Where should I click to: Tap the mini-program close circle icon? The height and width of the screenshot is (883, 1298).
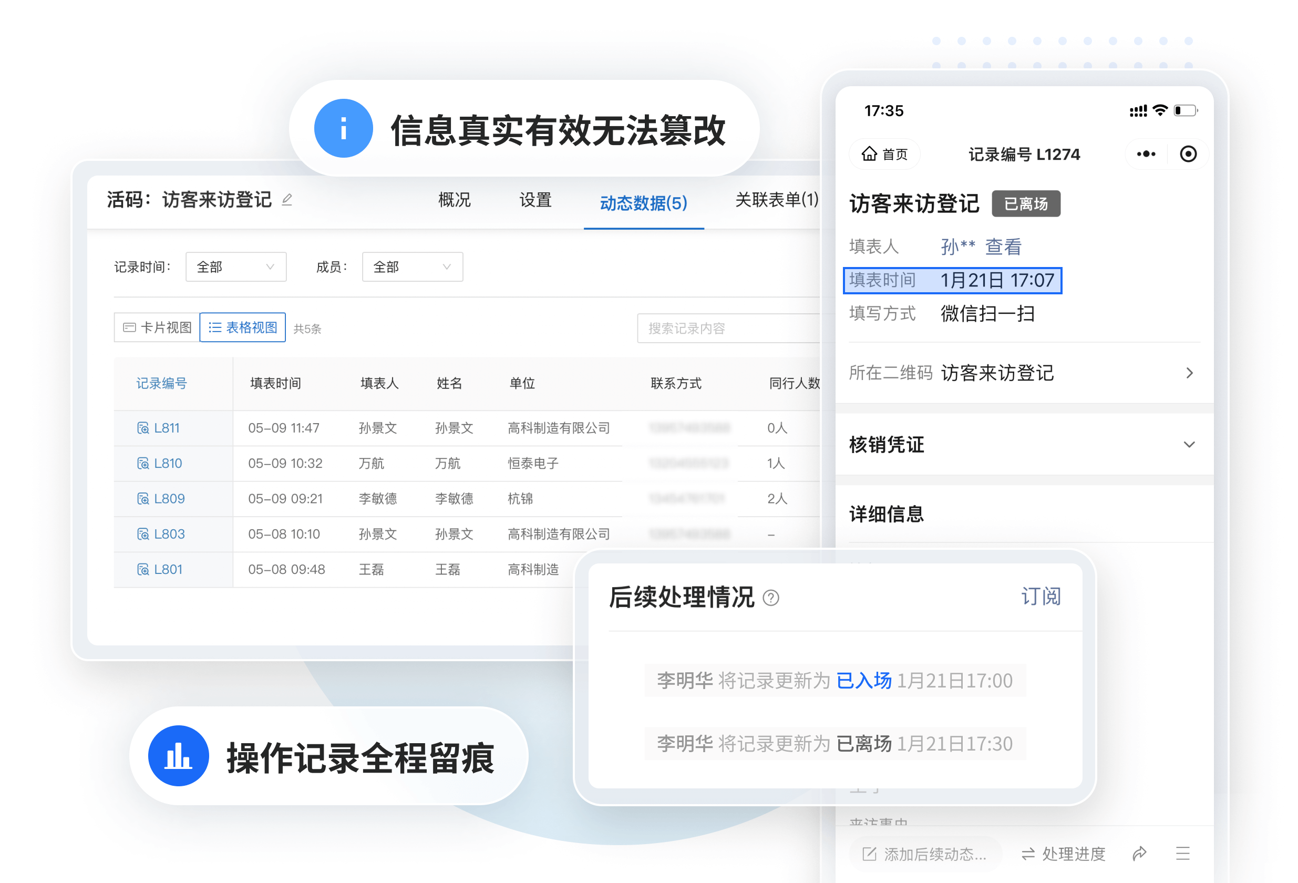point(1188,153)
